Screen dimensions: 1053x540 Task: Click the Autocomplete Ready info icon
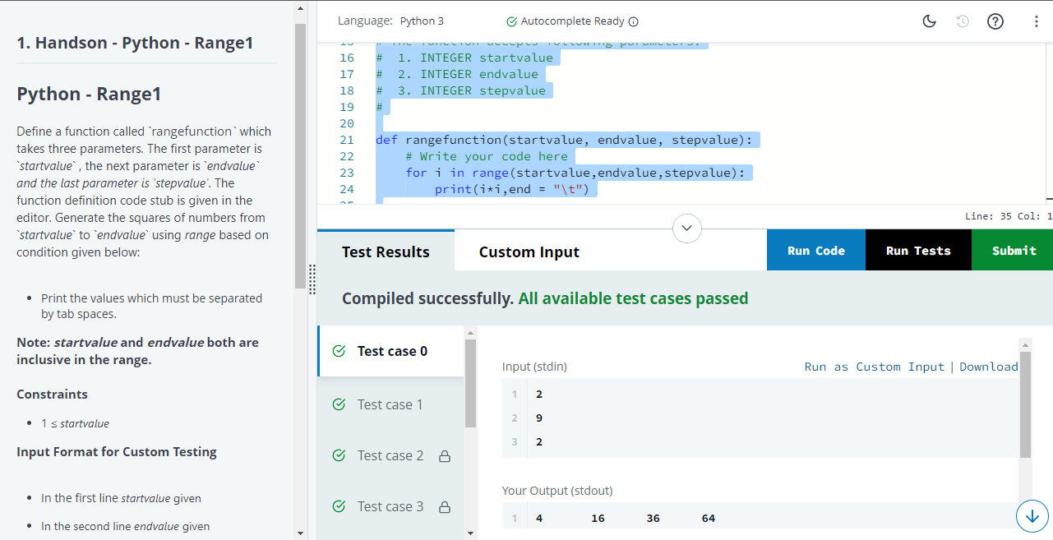(634, 21)
